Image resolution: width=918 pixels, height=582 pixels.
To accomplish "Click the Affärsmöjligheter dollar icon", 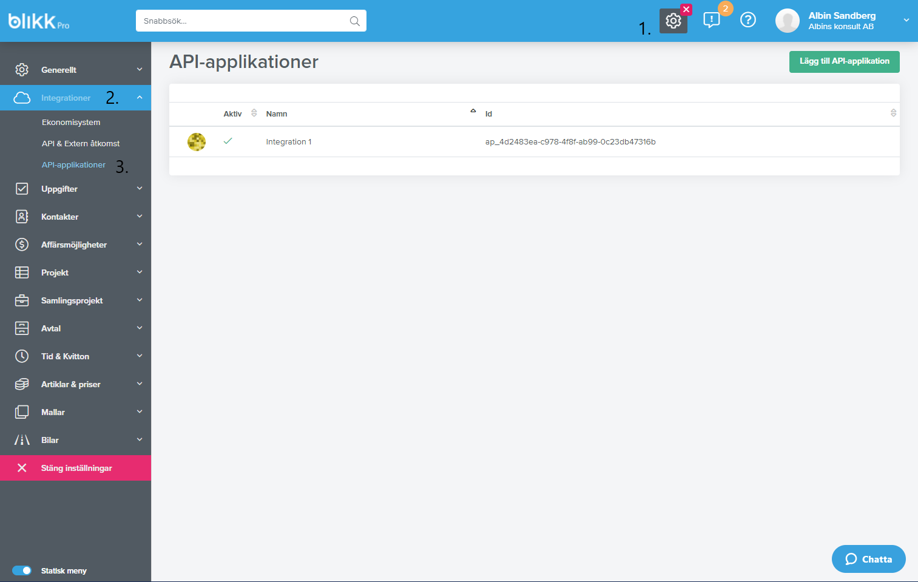I will click(22, 245).
